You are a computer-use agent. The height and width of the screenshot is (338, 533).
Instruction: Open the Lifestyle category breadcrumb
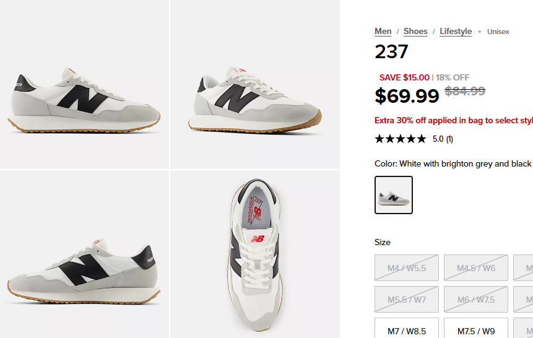click(x=456, y=32)
